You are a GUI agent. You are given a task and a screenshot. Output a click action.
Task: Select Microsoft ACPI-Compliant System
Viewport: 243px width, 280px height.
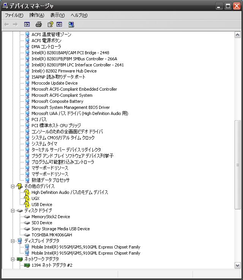pyautogui.click(x=62, y=95)
